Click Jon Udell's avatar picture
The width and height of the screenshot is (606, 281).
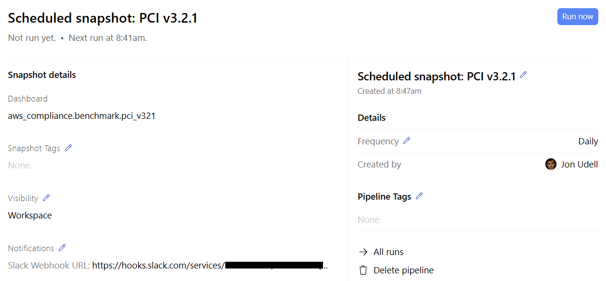click(x=551, y=164)
